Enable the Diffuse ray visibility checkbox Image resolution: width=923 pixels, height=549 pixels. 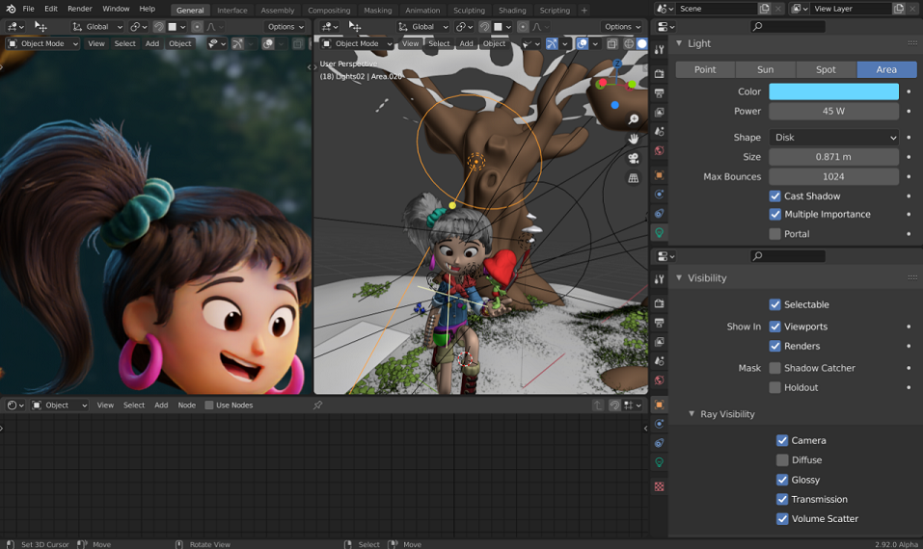782,459
